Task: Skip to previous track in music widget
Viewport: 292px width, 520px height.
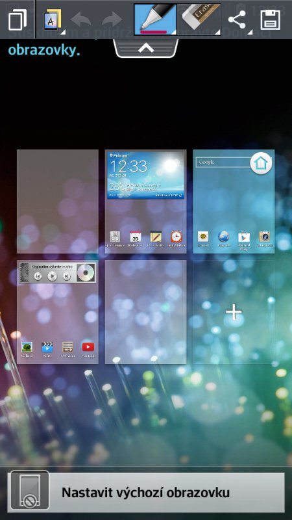Action: [38, 276]
